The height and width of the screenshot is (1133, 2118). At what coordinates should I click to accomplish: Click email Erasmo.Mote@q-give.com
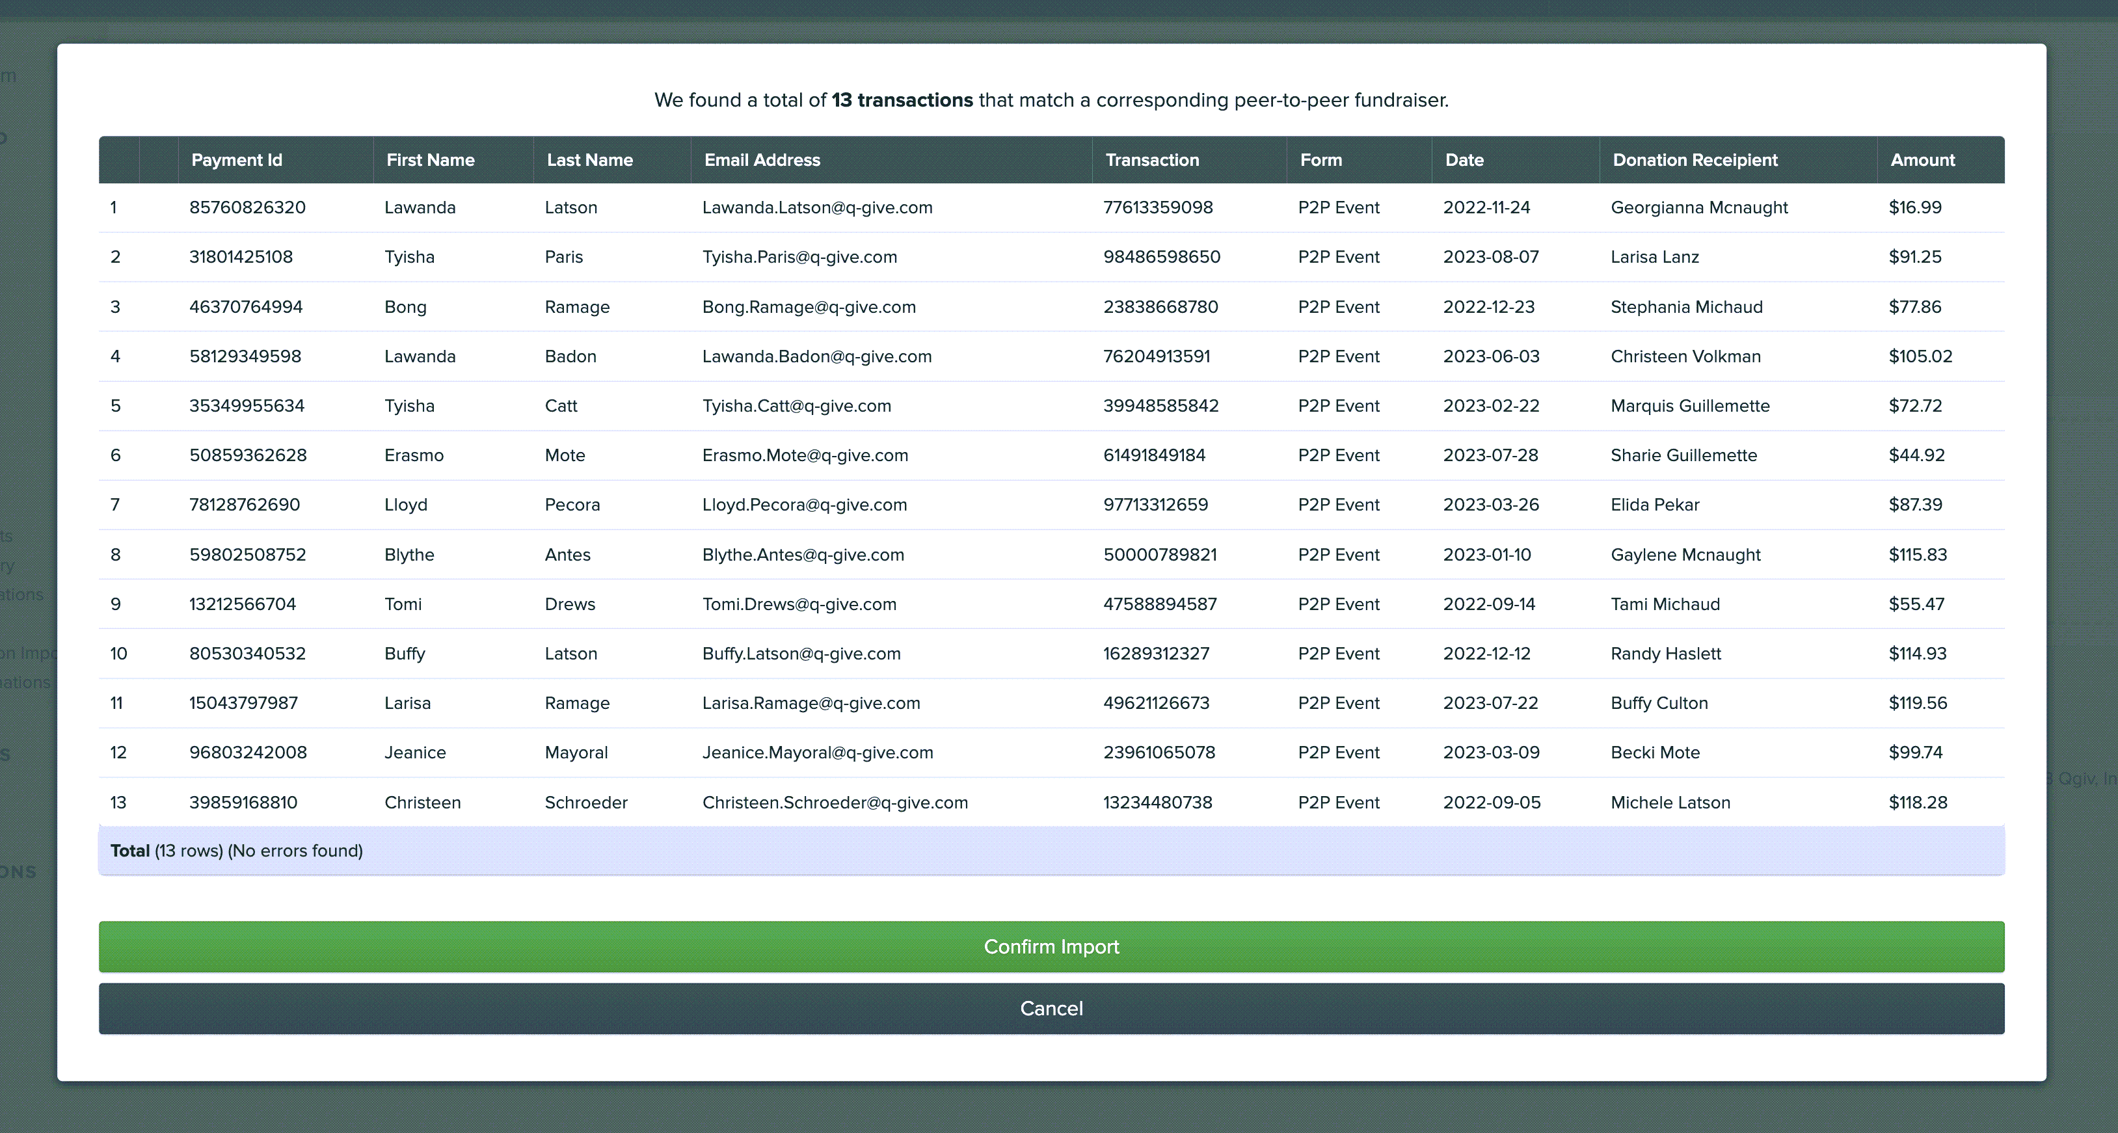[805, 455]
